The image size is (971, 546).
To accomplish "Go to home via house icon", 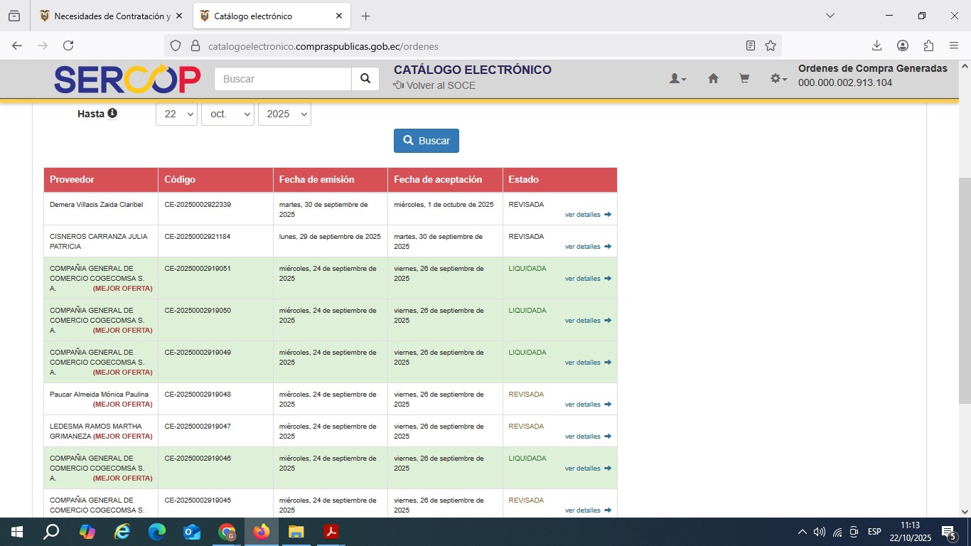I will click(x=713, y=79).
